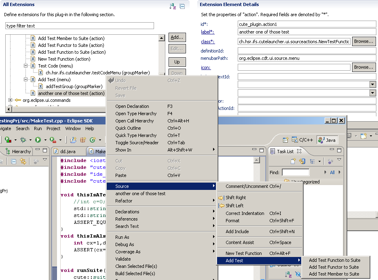This screenshot has width=378, height=280.
Task: Click New Java Package toolbar icon
Action: 83,140
